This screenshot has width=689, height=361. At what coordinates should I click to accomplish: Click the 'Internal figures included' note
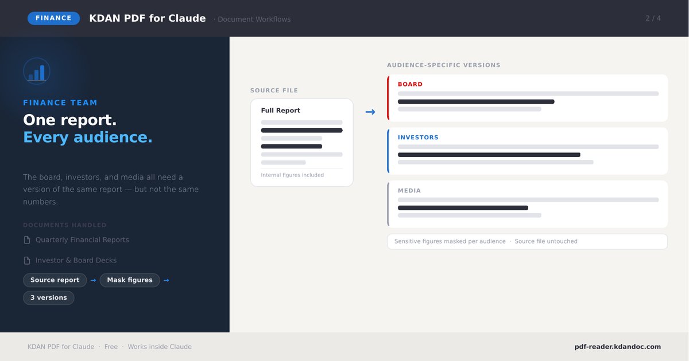(292, 175)
